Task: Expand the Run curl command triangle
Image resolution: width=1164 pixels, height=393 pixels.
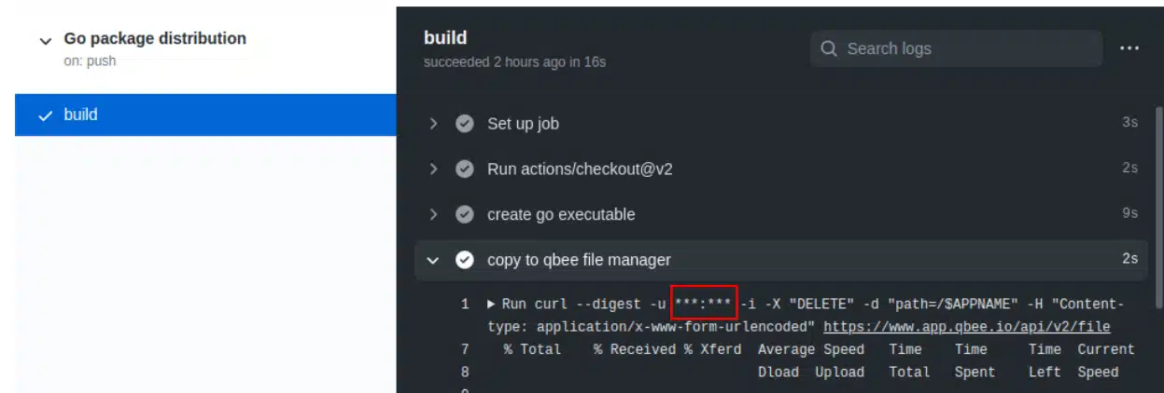Action: pos(492,304)
